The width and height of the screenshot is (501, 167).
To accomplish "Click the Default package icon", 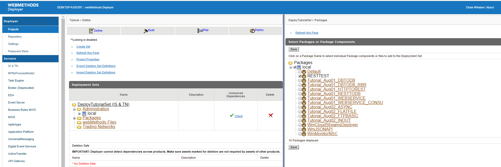I will click(304, 72).
